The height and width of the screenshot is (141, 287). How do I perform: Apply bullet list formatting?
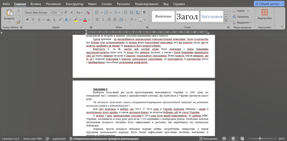point(97,12)
